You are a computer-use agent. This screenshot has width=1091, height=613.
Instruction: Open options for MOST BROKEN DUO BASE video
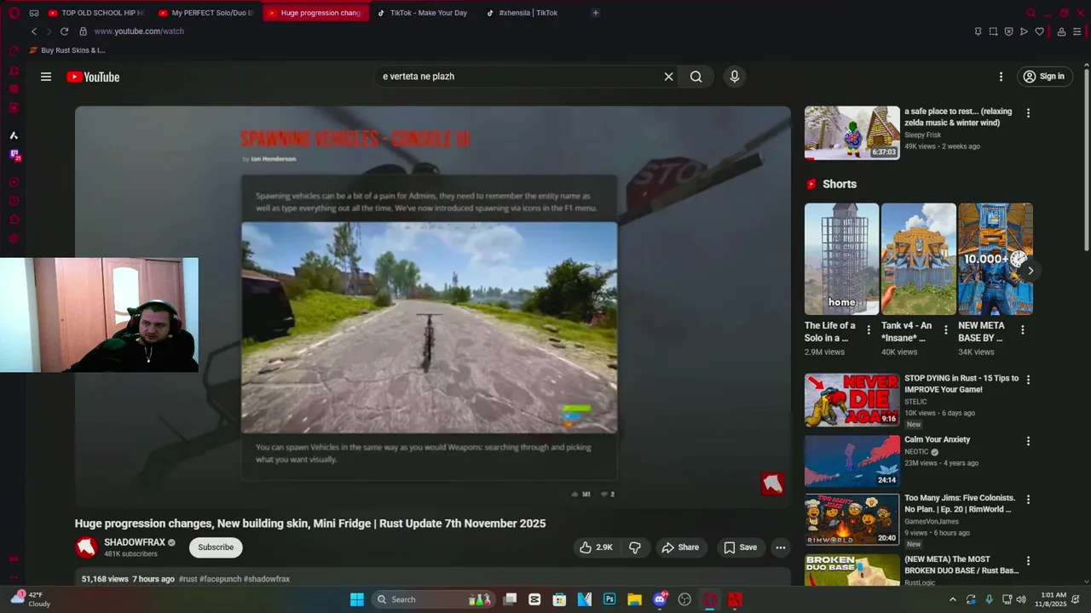tap(1028, 561)
